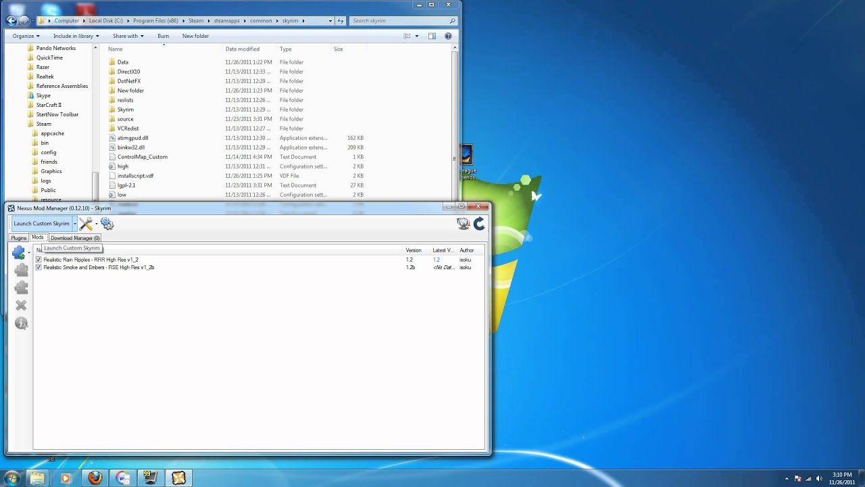The height and width of the screenshot is (487, 865).
Task: Click the Explorer file list vertical scrollbar
Action: pyautogui.click(x=455, y=122)
